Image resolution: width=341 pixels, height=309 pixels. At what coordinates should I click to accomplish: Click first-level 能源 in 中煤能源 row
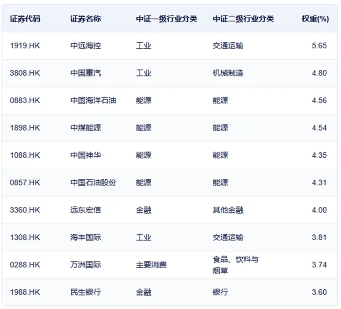click(x=143, y=128)
